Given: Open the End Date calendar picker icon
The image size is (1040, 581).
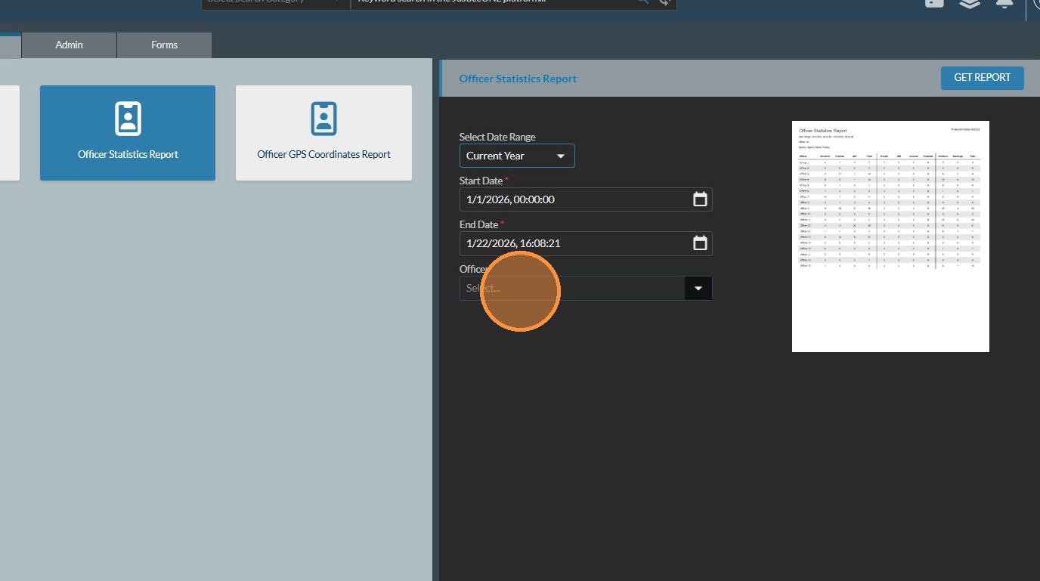Looking at the screenshot, I should coord(700,243).
